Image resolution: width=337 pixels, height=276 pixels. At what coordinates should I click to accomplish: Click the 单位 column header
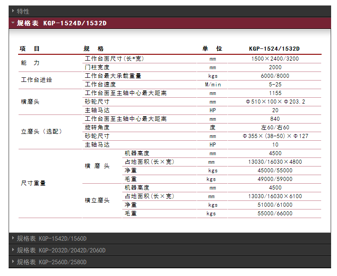click(x=212, y=49)
